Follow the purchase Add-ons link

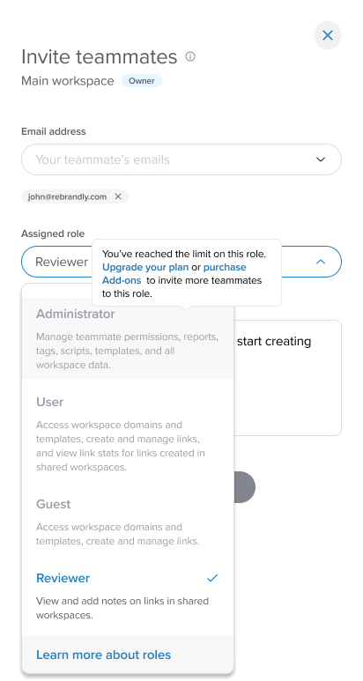174,274
